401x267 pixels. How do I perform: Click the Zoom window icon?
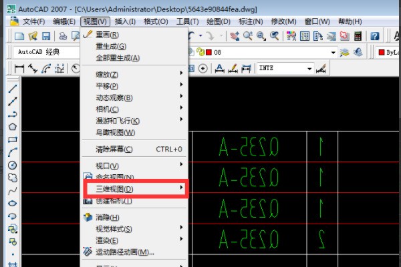261,36
